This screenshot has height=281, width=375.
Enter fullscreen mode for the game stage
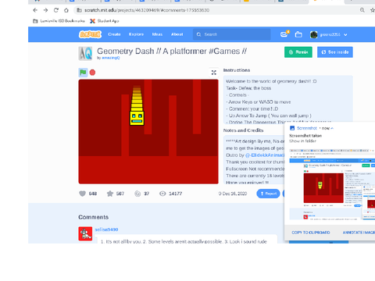(214, 73)
